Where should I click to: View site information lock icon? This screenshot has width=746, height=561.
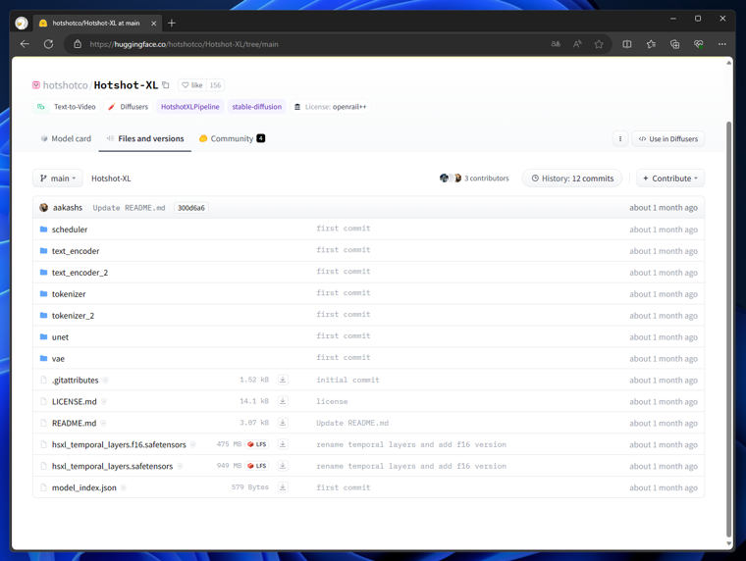[x=78, y=44]
